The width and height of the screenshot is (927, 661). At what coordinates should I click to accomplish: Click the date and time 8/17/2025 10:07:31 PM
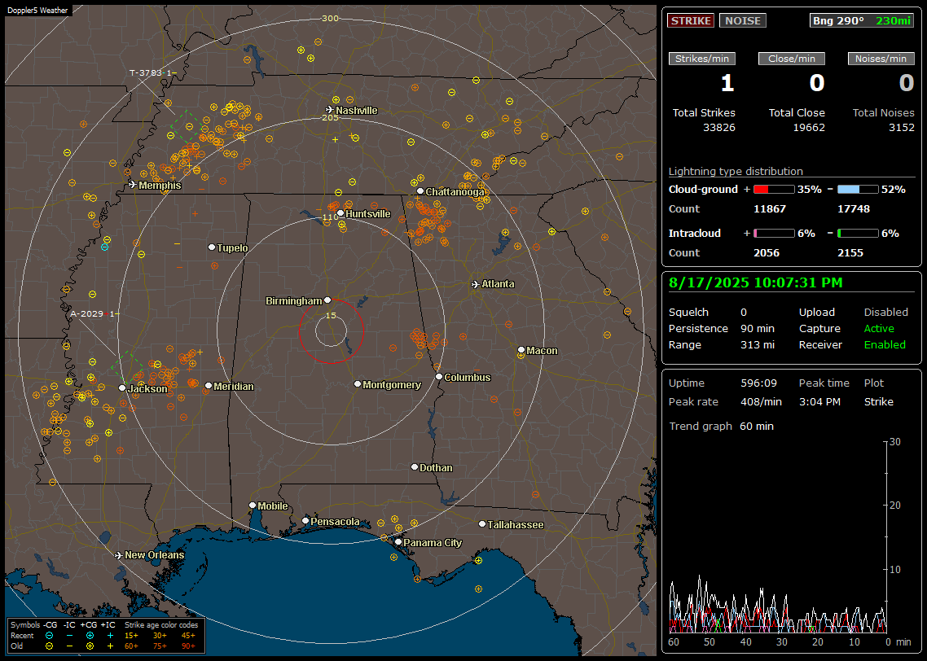[x=756, y=283]
